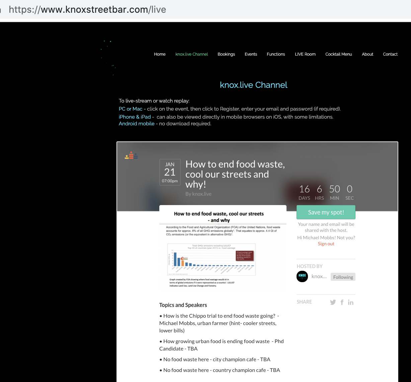This screenshot has width=411, height=382.
Task: Open the About page
Action: tap(367, 54)
